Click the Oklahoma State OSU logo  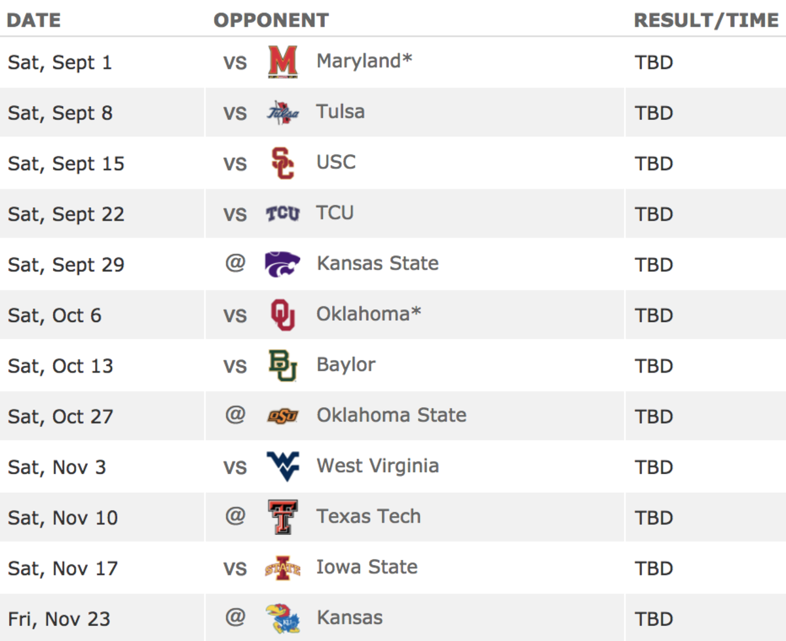pyautogui.click(x=283, y=416)
